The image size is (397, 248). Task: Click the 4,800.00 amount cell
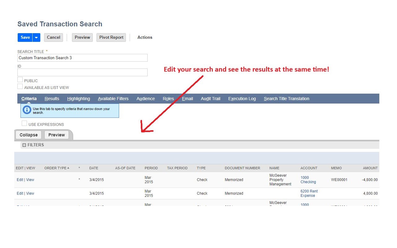370,193
